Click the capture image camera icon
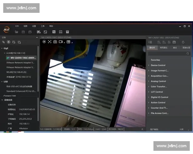The height and width of the screenshot is (154, 193). pos(55,42)
